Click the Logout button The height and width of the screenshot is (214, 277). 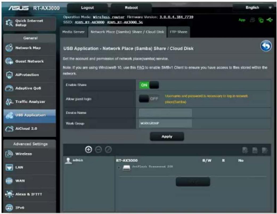[x=87, y=8]
